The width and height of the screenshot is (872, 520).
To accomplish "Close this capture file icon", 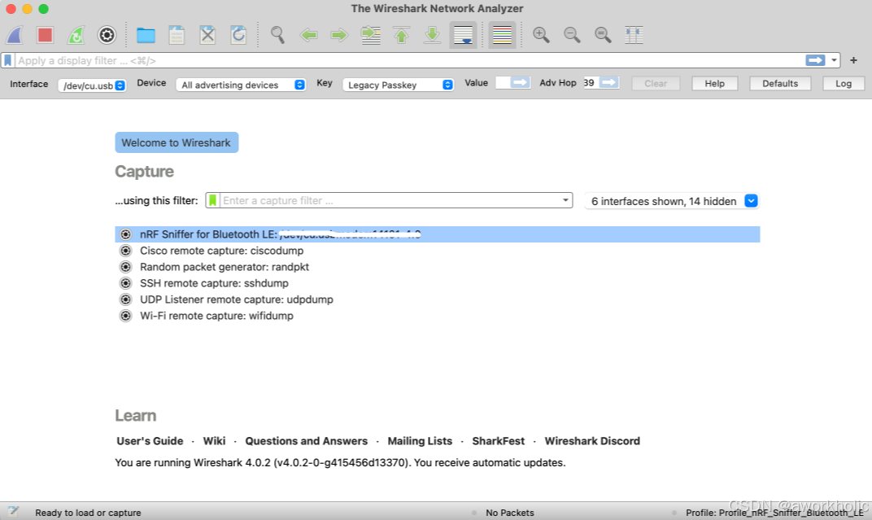I will [207, 35].
